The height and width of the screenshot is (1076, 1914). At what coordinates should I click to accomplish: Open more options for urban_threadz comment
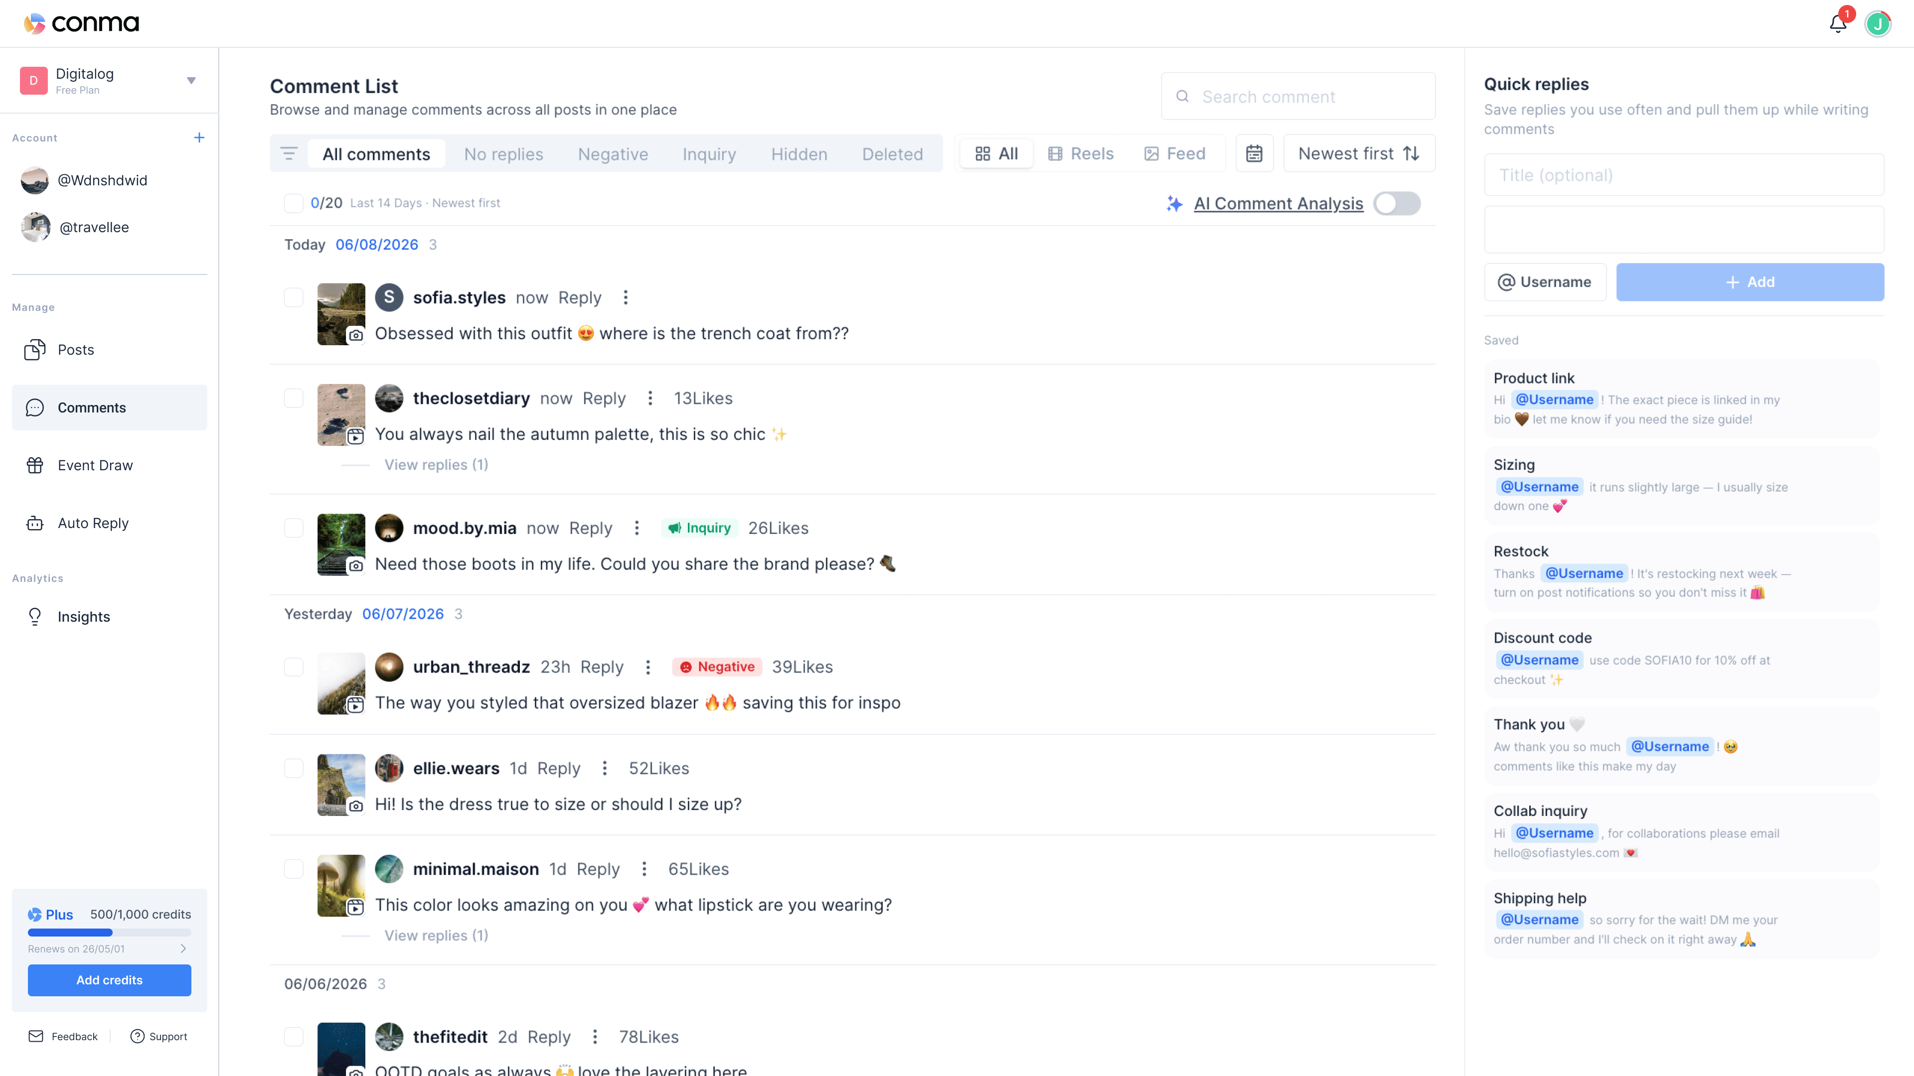[648, 667]
